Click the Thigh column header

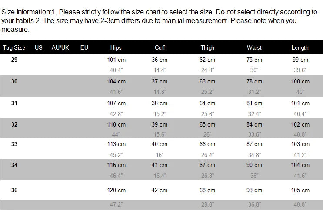point(207,48)
